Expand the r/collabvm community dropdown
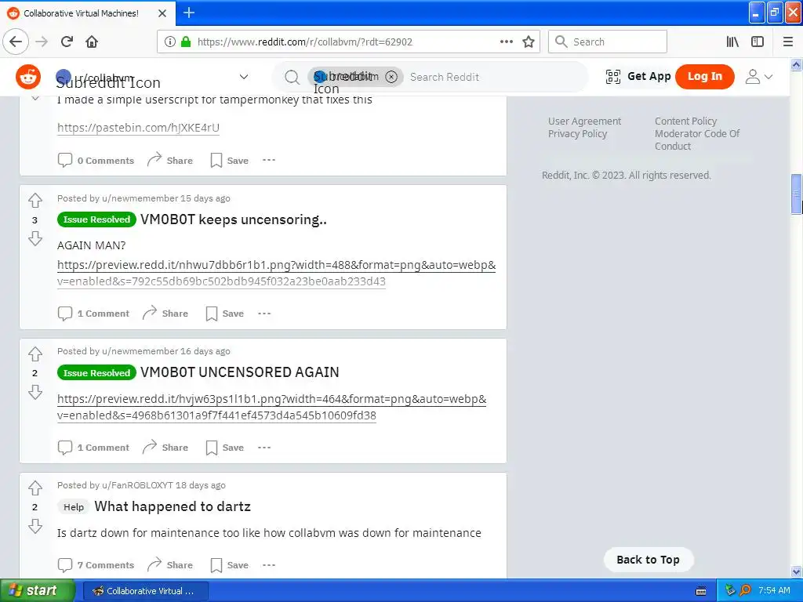The width and height of the screenshot is (803, 602). click(x=244, y=77)
